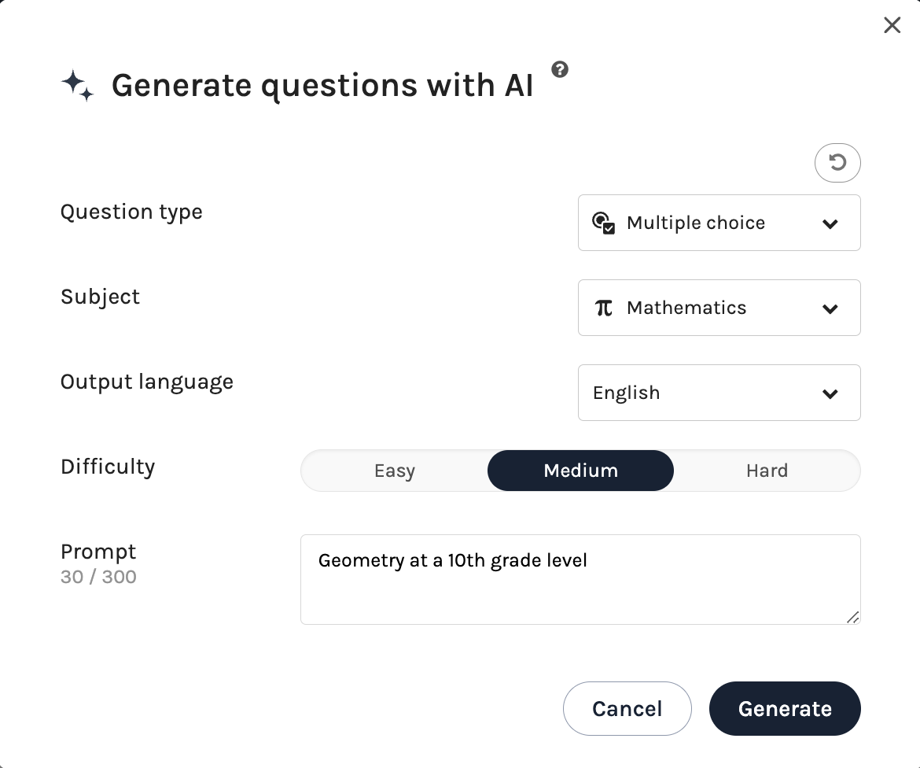The height and width of the screenshot is (768, 920).
Task: Expand the Output language chevron
Action: click(830, 393)
